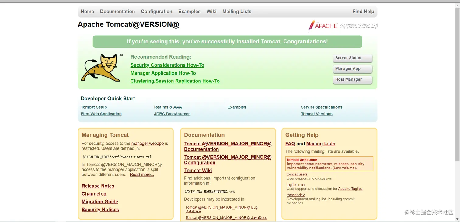Screen dimensions: 460x222
Task: Open the Wiki nav item
Action: [x=211, y=12]
